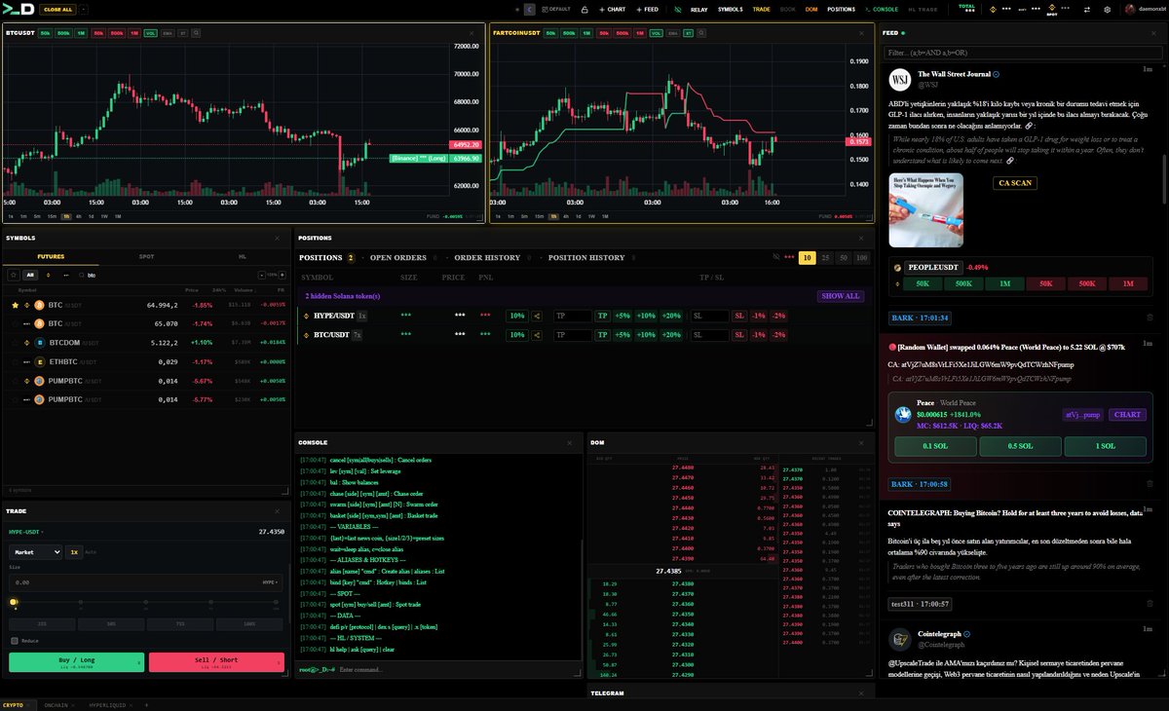Click green 1M preset on BTCUSDT chart
The width and height of the screenshot is (1169, 711).
tap(83, 32)
